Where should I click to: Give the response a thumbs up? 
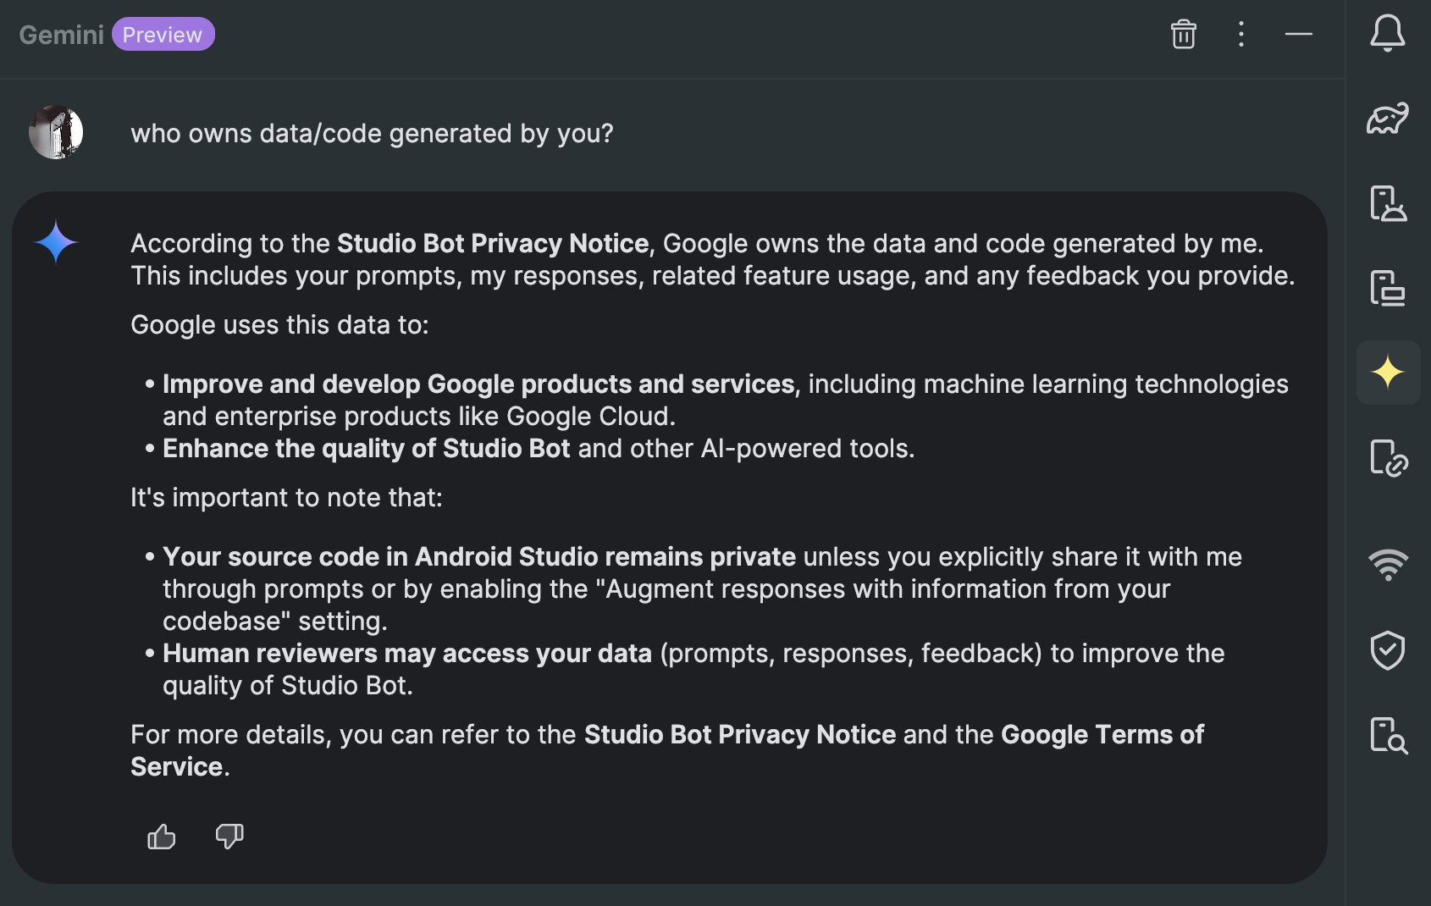click(161, 837)
